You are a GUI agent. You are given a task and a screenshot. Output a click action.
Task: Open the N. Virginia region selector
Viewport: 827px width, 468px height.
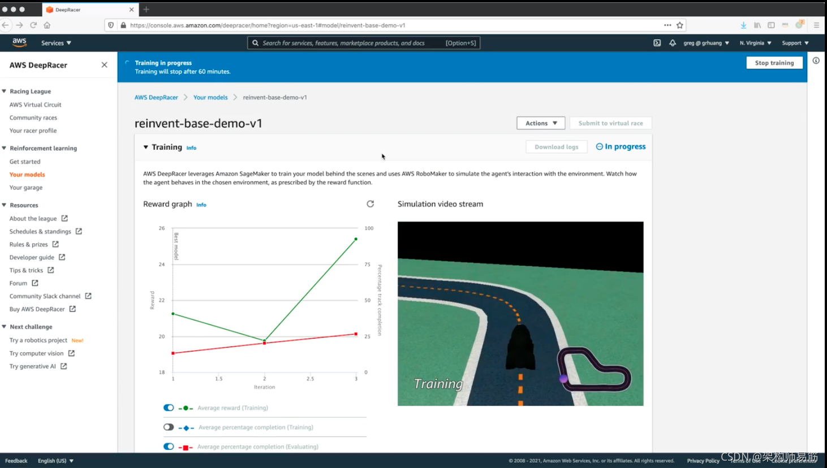pyautogui.click(x=755, y=43)
